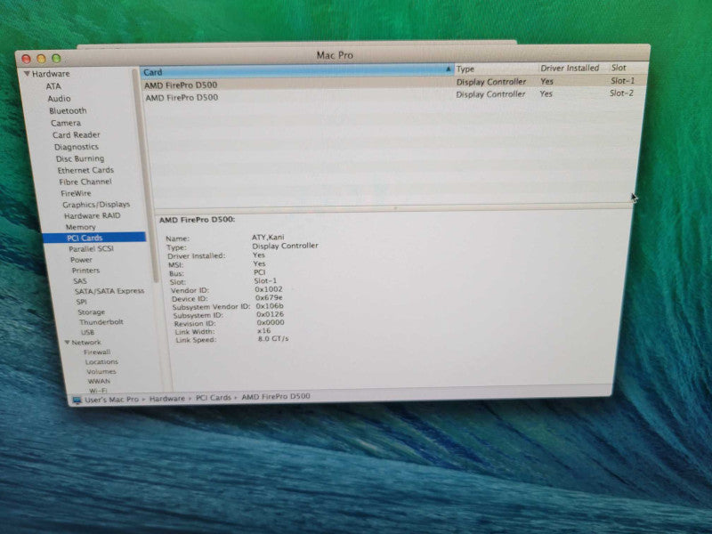The height and width of the screenshot is (534, 712).
Task: Select USB in the sidebar
Action: point(87,331)
